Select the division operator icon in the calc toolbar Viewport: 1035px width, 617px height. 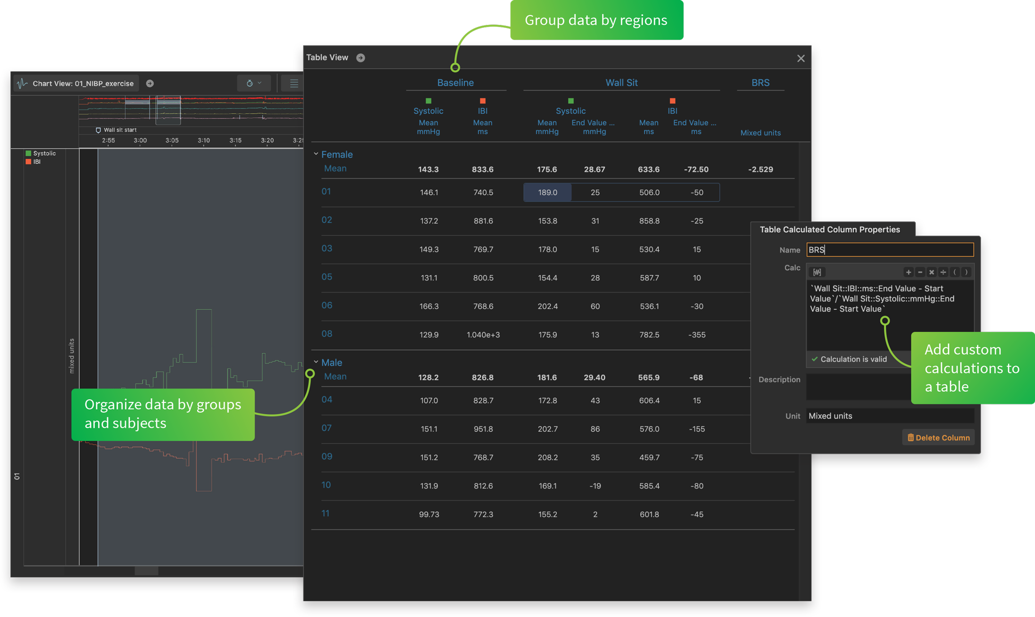[944, 273]
